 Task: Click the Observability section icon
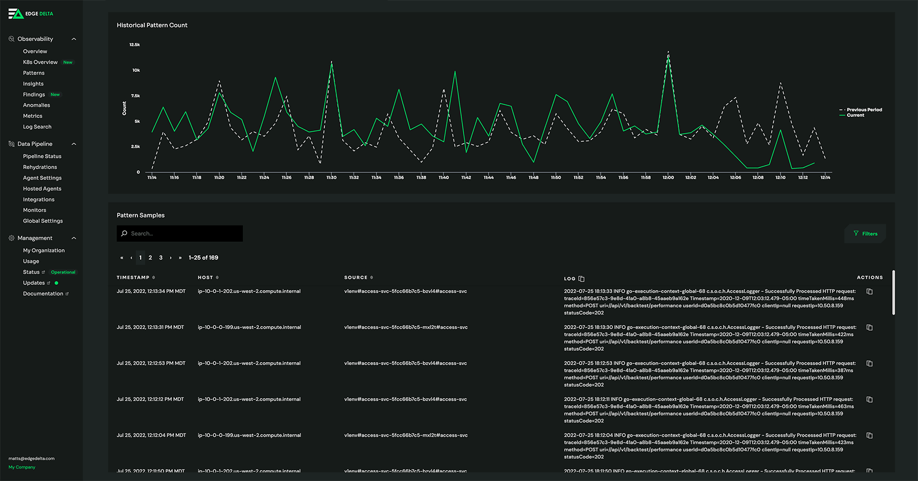click(x=11, y=39)
